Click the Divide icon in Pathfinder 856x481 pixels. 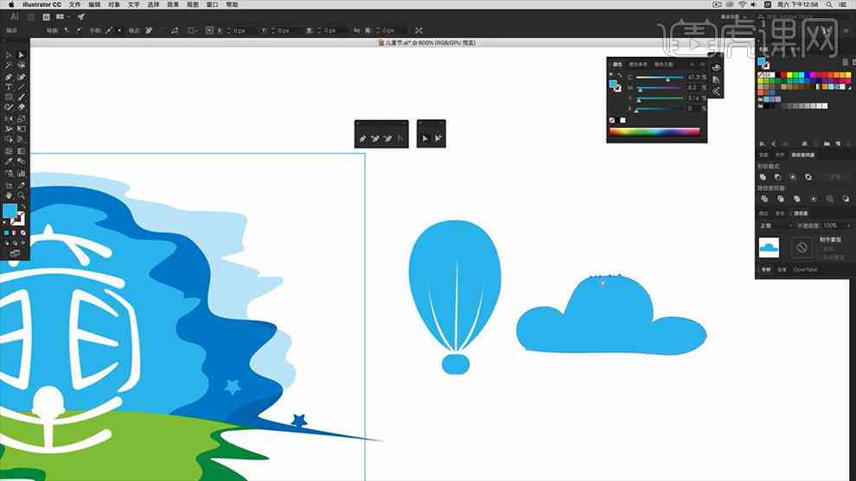[x=764, y=199]
